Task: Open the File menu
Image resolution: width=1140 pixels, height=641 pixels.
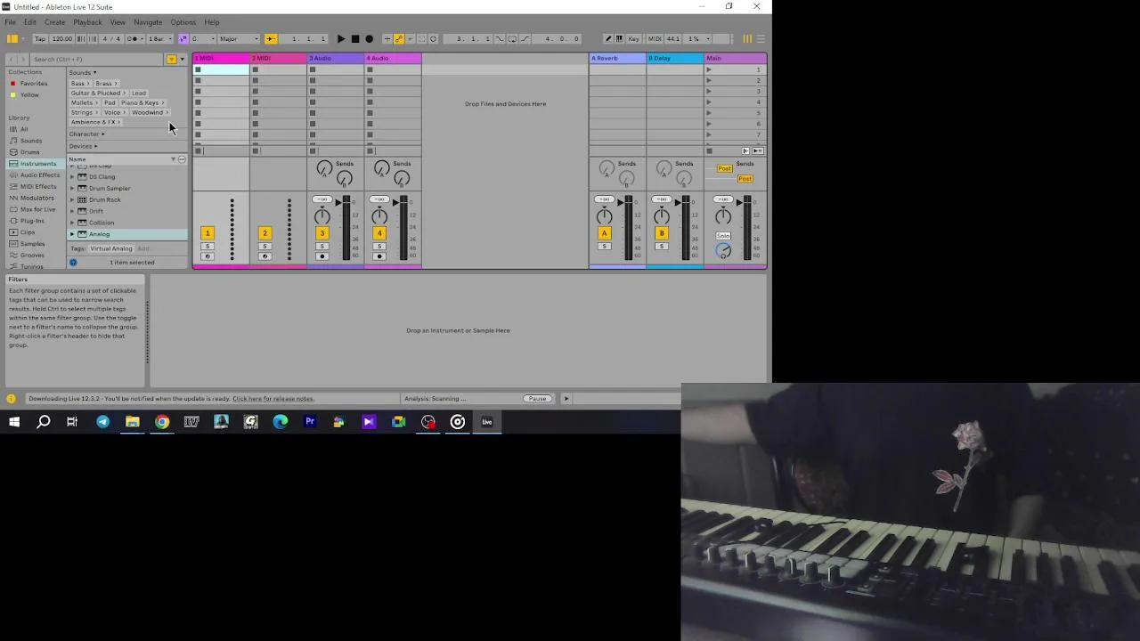Action: [10, 22]
